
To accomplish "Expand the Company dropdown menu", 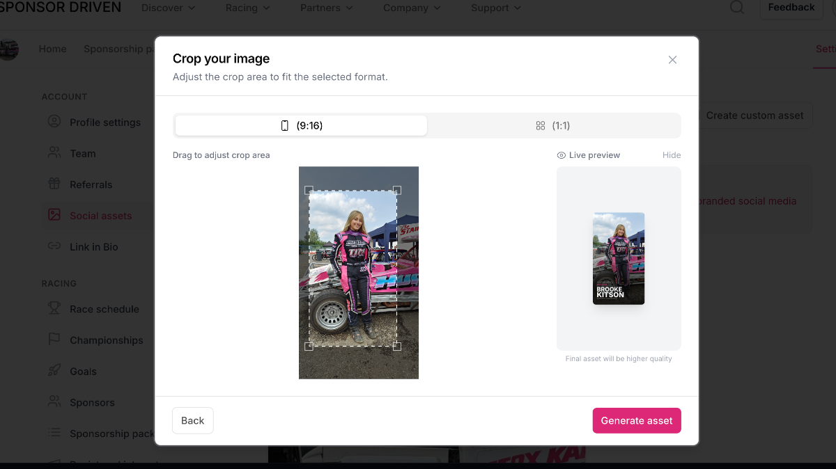I will 412,8.
